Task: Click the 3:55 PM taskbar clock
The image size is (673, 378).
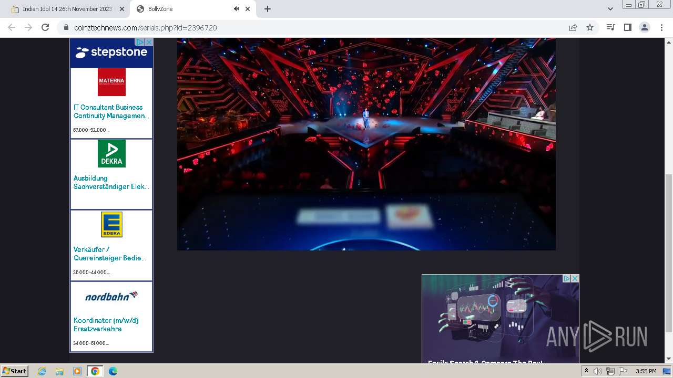Action: pos(646,371)
